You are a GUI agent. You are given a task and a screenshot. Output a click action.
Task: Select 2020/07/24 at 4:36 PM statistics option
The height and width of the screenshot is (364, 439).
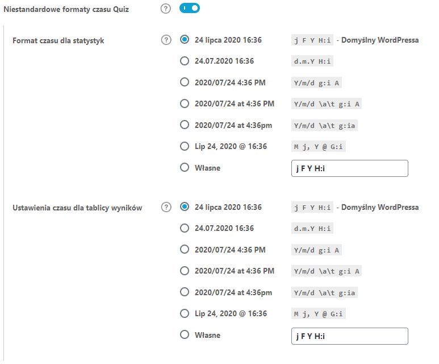pyautogui.click(x=184, y=104)
